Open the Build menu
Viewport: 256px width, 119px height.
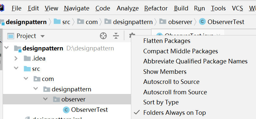181,8
